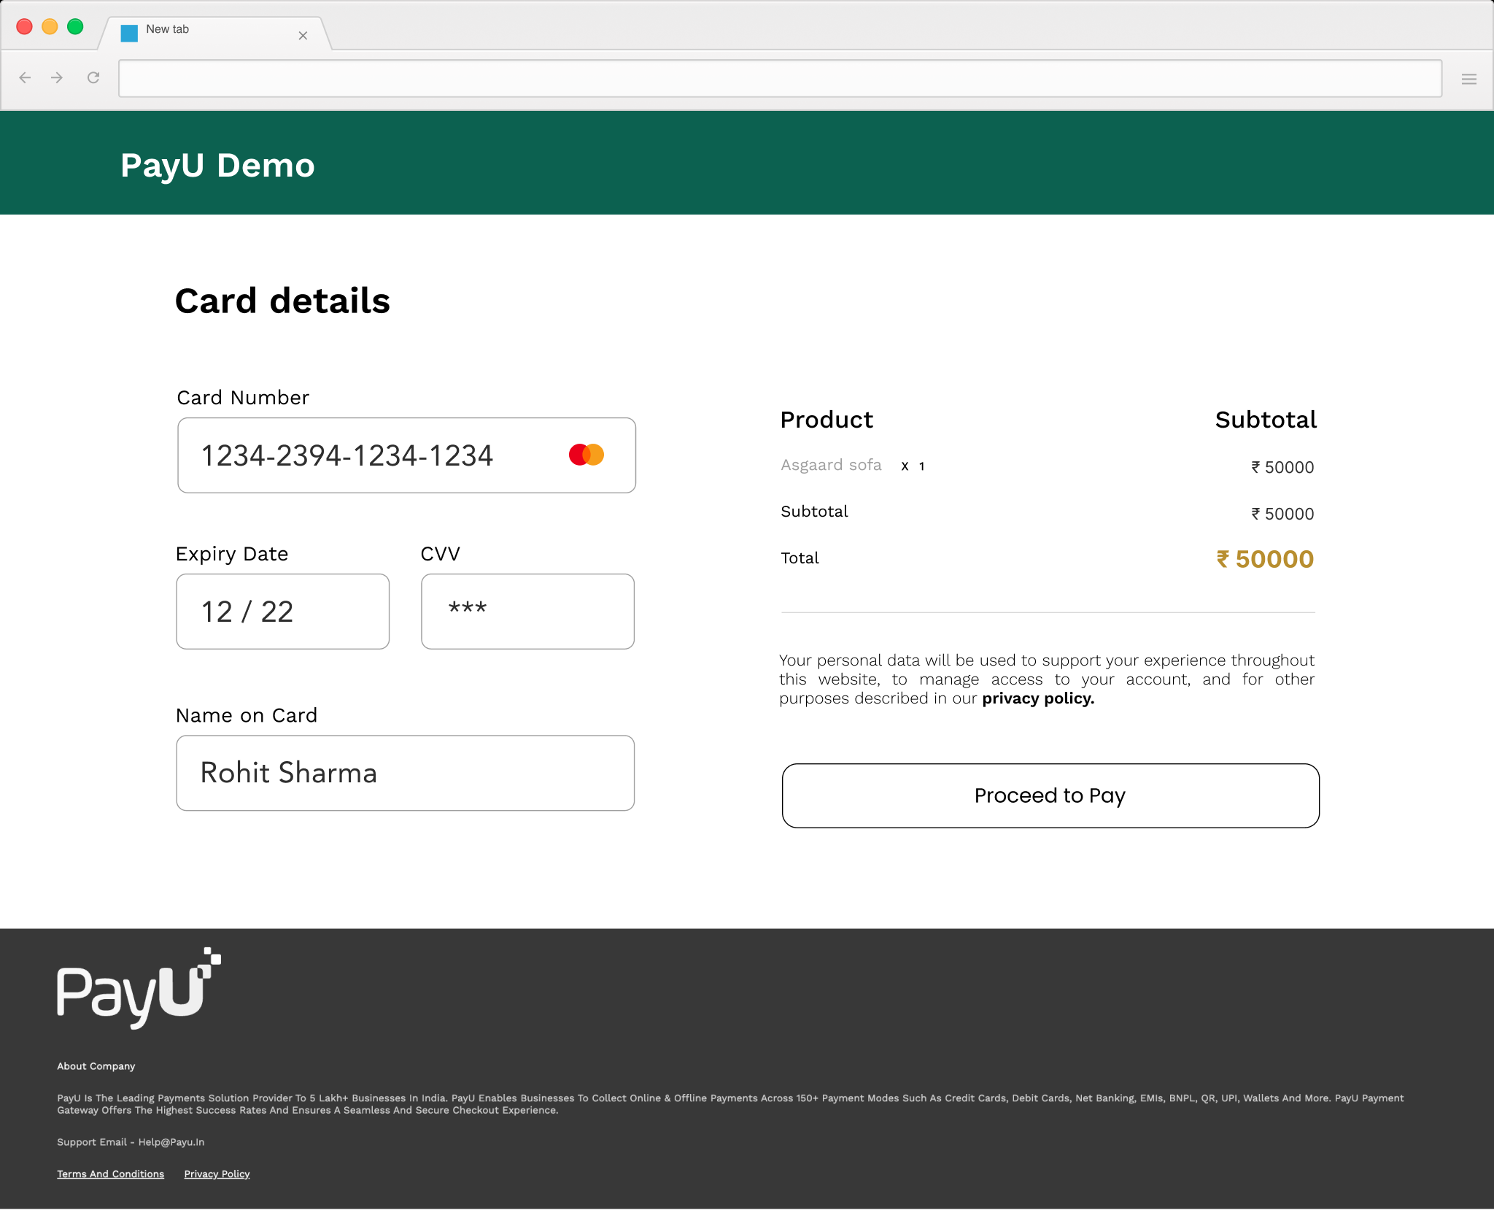
Task: Click the Card Number label
Action: coord(243,398)
